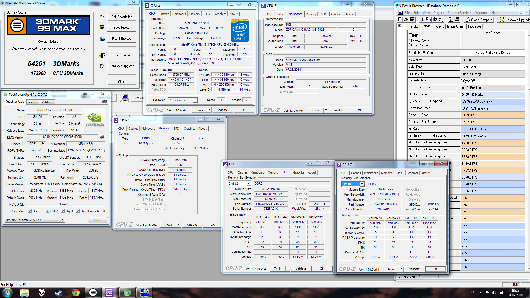Switch to Image Quality tab in Result Browser

click(x=456, y=26)
